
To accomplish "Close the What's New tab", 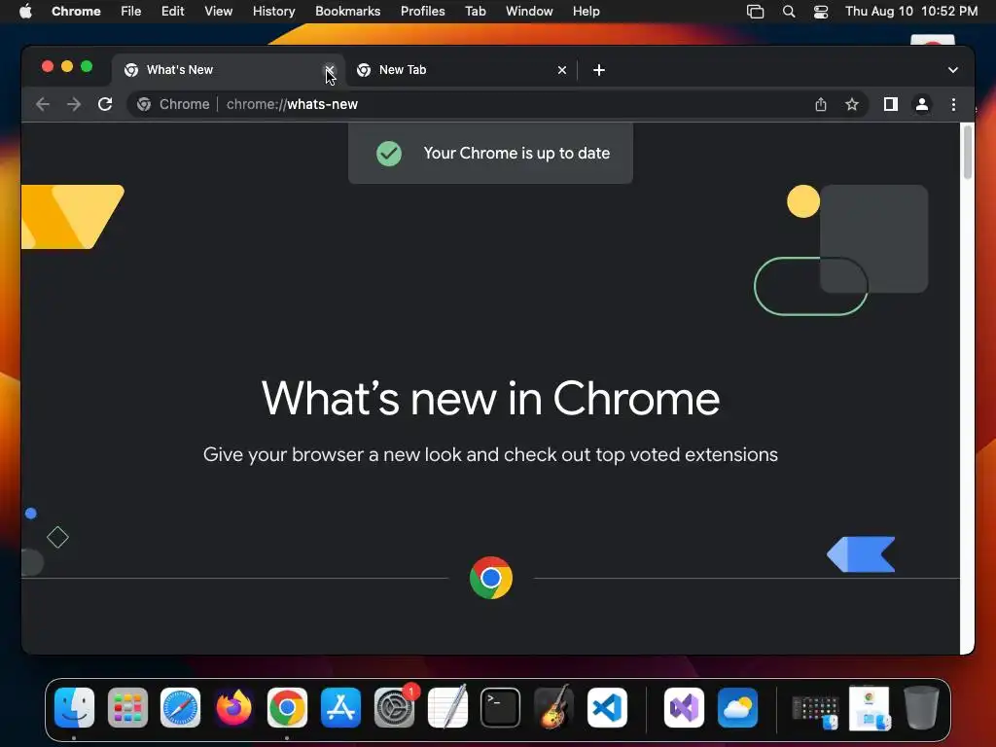I will click(329, 70).
